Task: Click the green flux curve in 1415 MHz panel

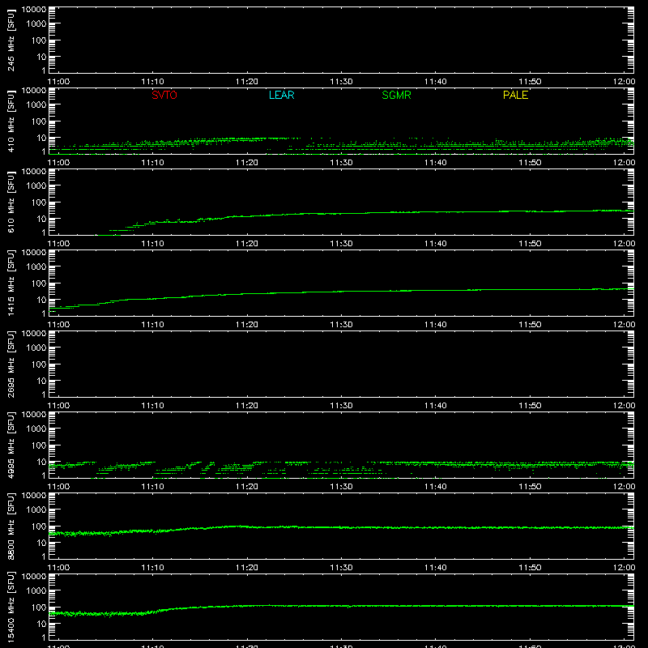Action: pos(341,292)
